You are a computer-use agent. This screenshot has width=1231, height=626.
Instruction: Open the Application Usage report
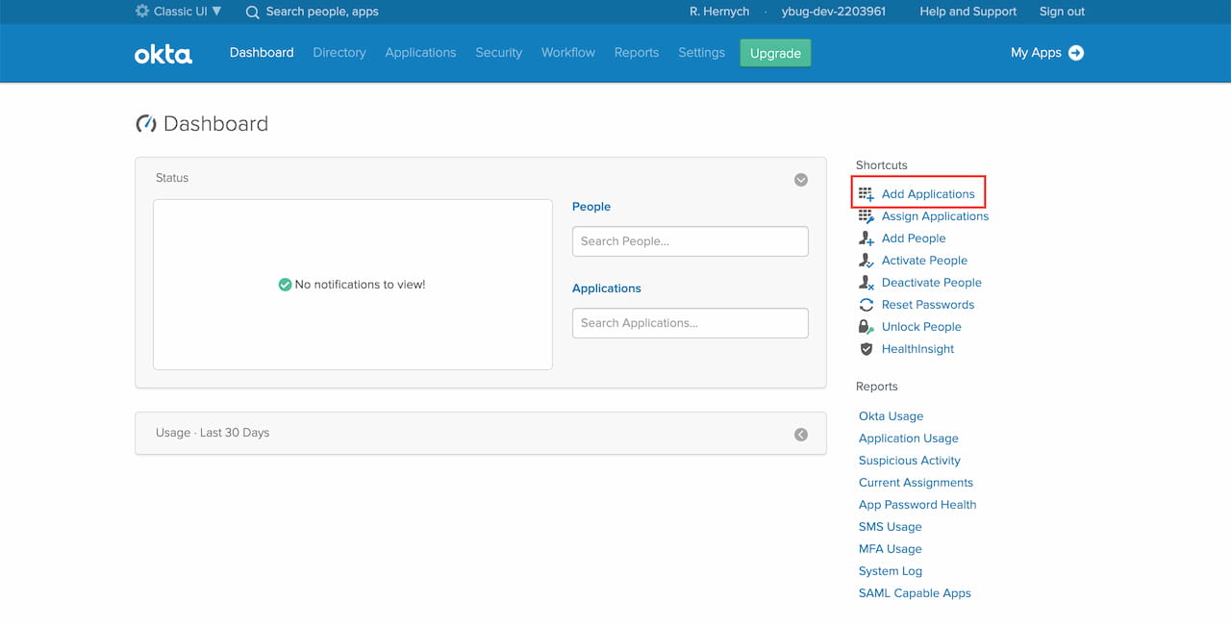[909, 438]
